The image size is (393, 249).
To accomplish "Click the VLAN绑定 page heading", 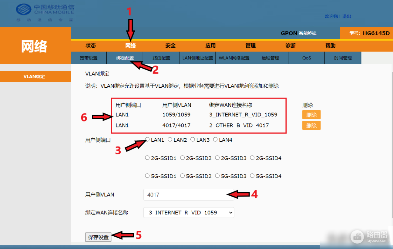I will [x=97, y=73].
